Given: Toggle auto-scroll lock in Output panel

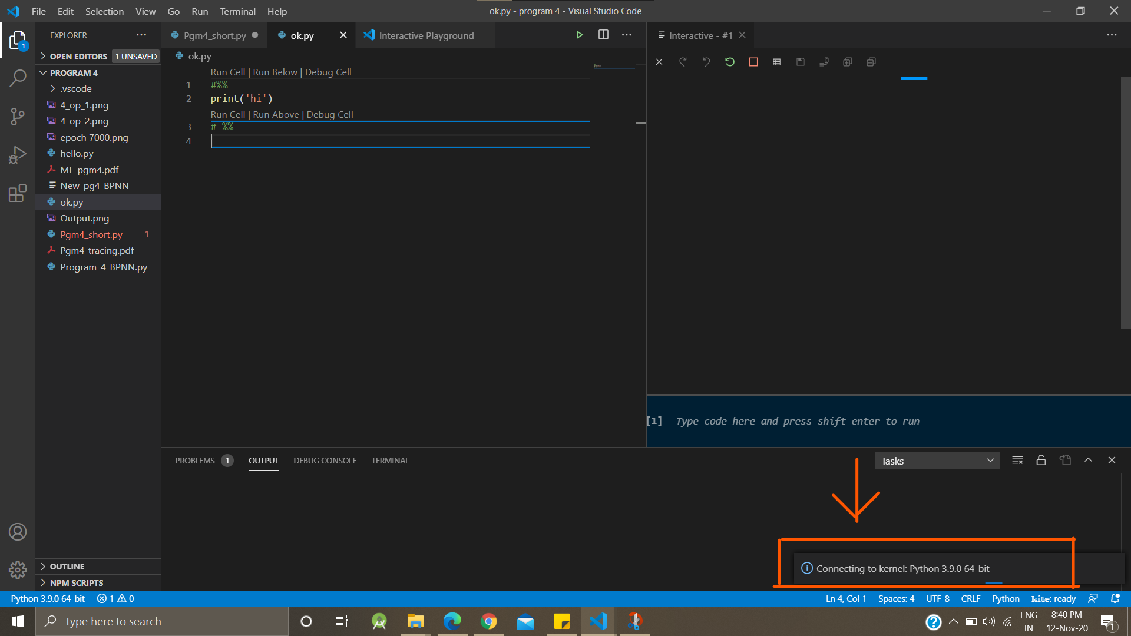Looking at the screenshot, I should pos(1041,460).
